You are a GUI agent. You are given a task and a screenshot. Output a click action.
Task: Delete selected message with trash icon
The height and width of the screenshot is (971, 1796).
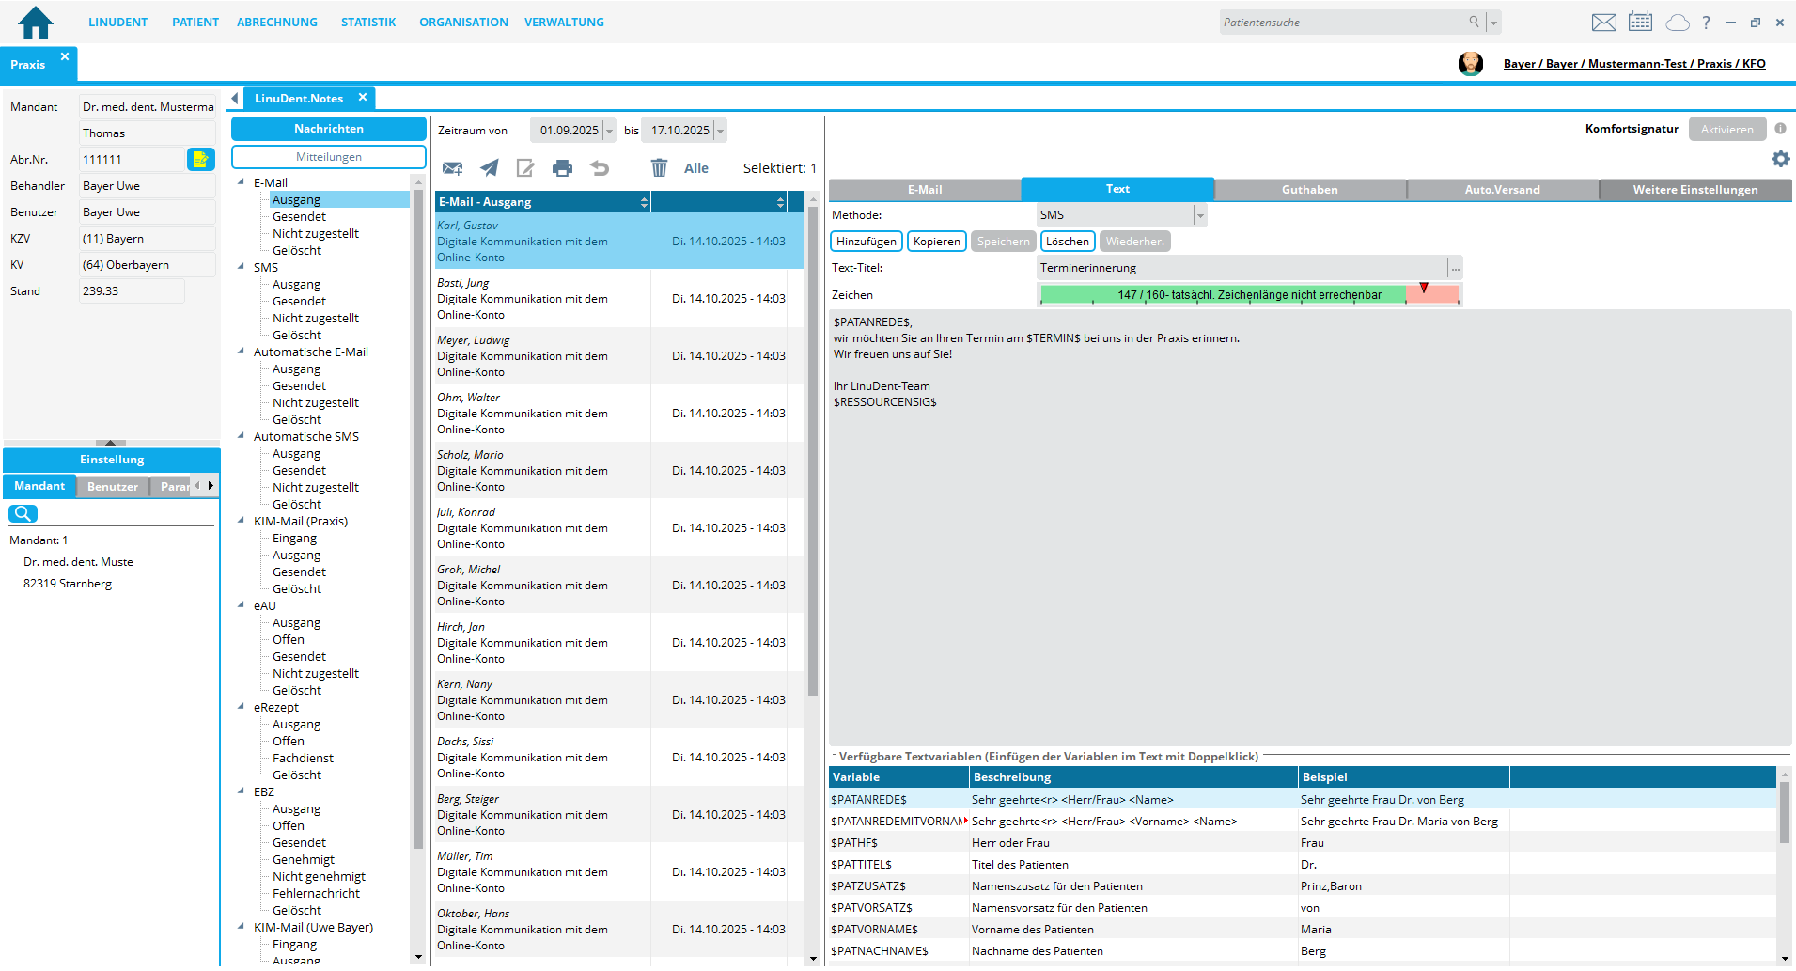659,168
